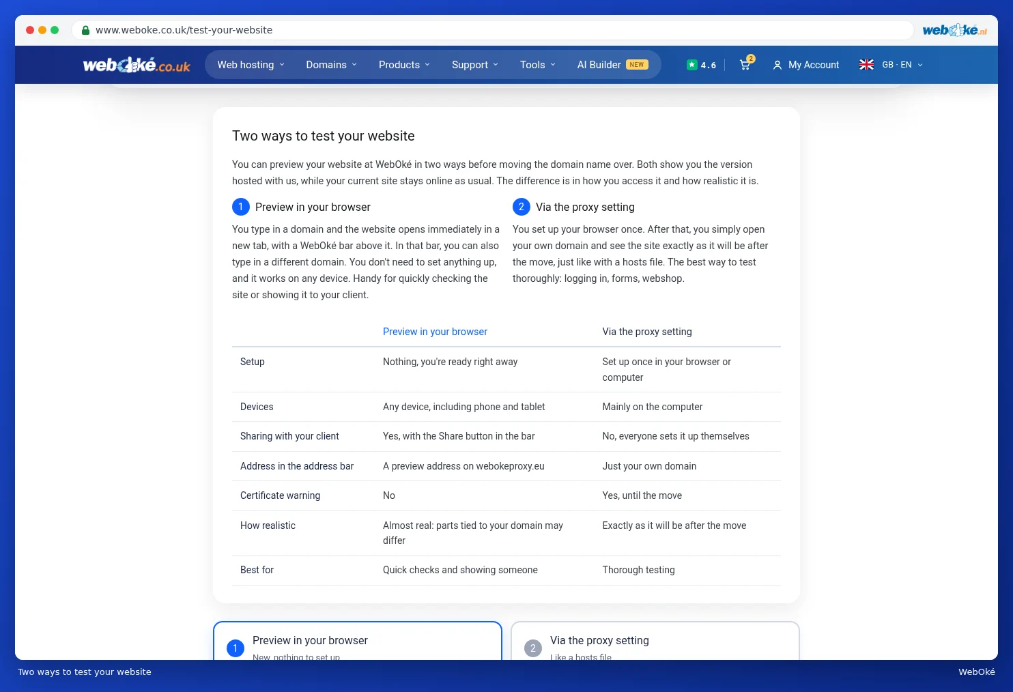Viewport: 1013px width, 692px height.
Task: Click the WebOké.nl logo beside address bar
Action: [x=954, y=30]
